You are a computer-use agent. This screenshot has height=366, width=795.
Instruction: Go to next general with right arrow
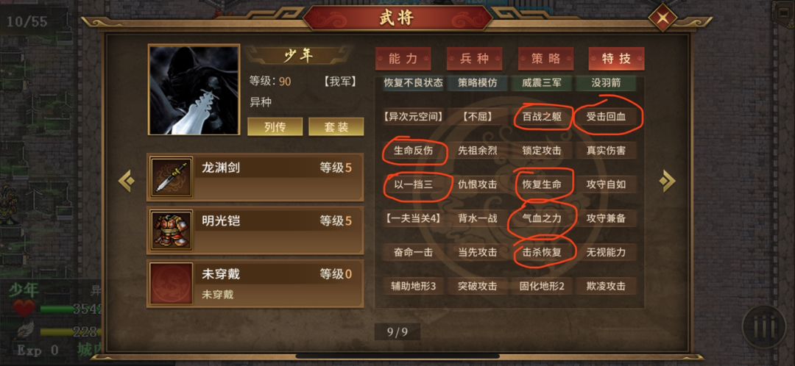pos(667,181)
